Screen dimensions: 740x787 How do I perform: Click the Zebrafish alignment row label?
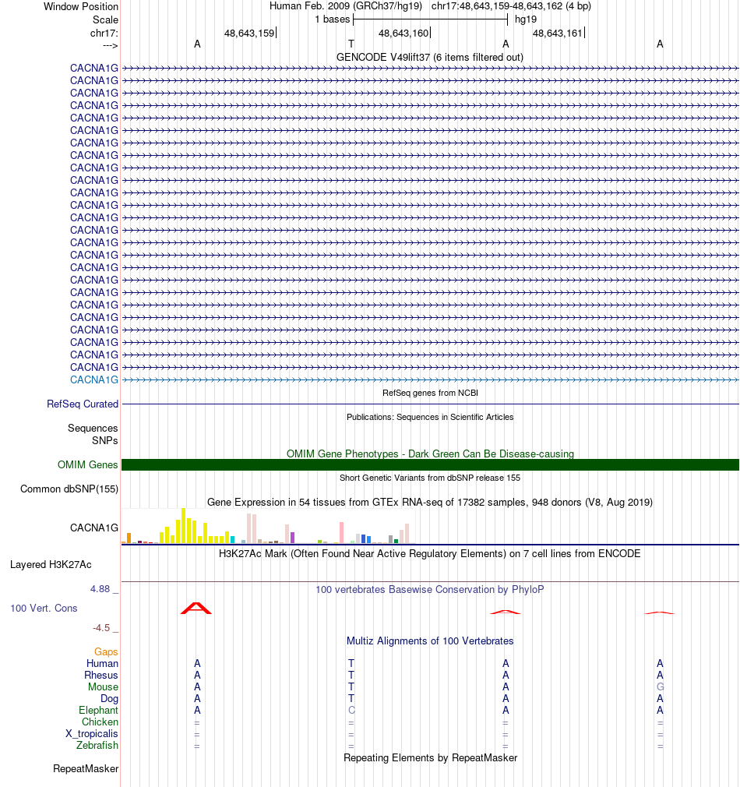97,746
